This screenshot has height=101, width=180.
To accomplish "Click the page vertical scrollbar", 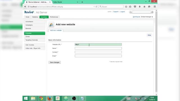I will pos(156,52).
